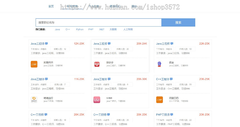240x127 pixels.
Task: Open the 首页 navigation item
Action: tap(51, 6)
